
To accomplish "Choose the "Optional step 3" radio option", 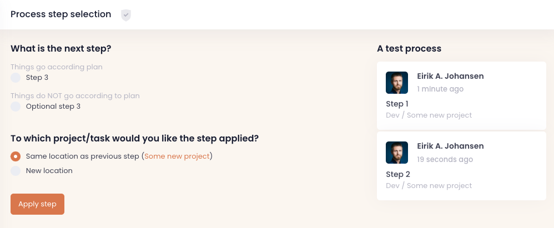I will (16, 107).
